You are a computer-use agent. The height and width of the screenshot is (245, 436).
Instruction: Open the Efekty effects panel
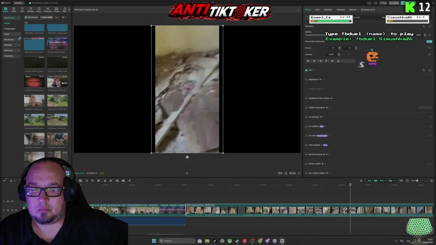click(x=39, y=10)
